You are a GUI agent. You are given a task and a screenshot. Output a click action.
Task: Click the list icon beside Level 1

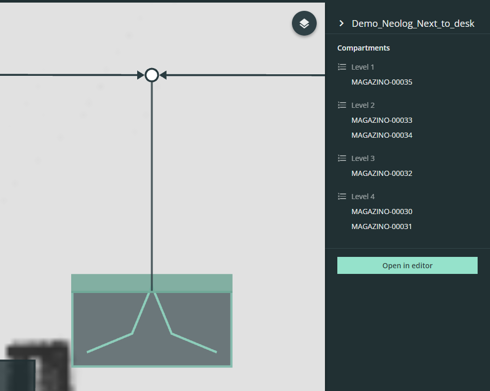[341, 67]
